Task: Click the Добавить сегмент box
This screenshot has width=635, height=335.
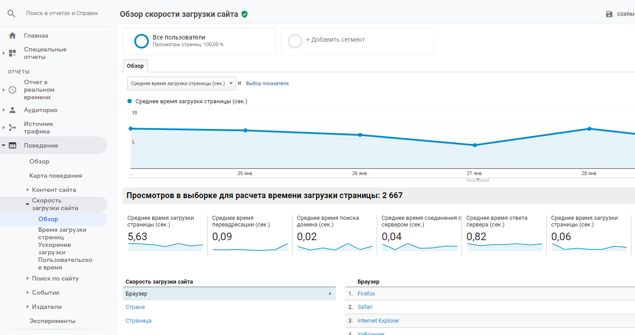Action: (x=357, y=41)
